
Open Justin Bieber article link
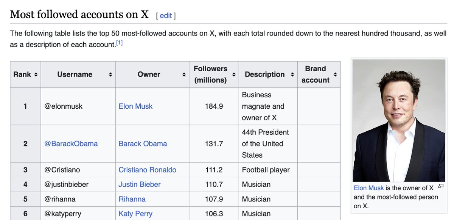click(x=140, y=185)
